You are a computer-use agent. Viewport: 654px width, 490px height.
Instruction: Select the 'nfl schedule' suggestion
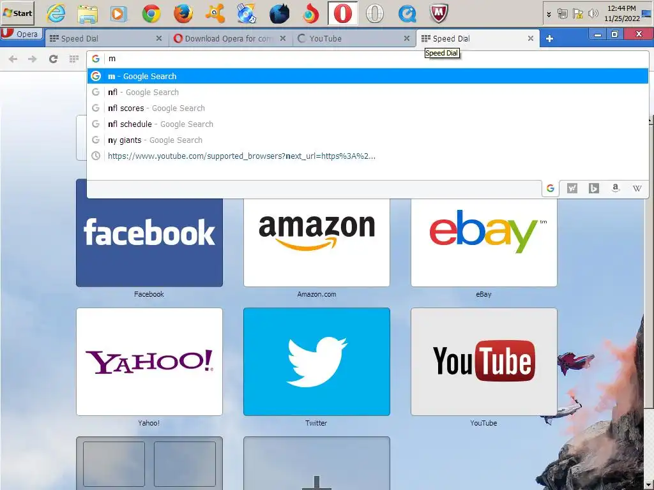(x=368, y=124)
